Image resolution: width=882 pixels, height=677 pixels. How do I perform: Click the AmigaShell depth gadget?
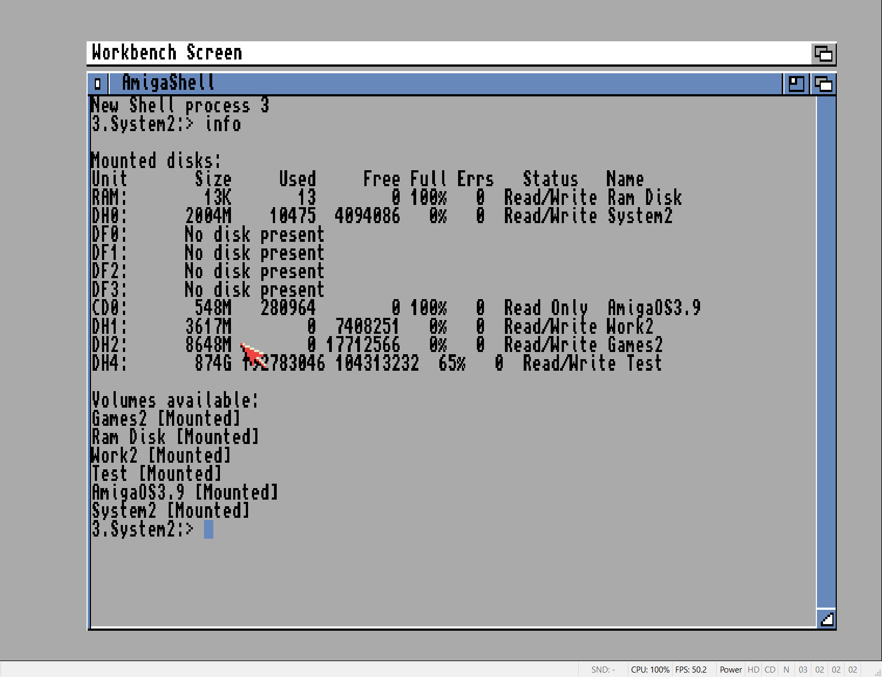coord(824,84)
